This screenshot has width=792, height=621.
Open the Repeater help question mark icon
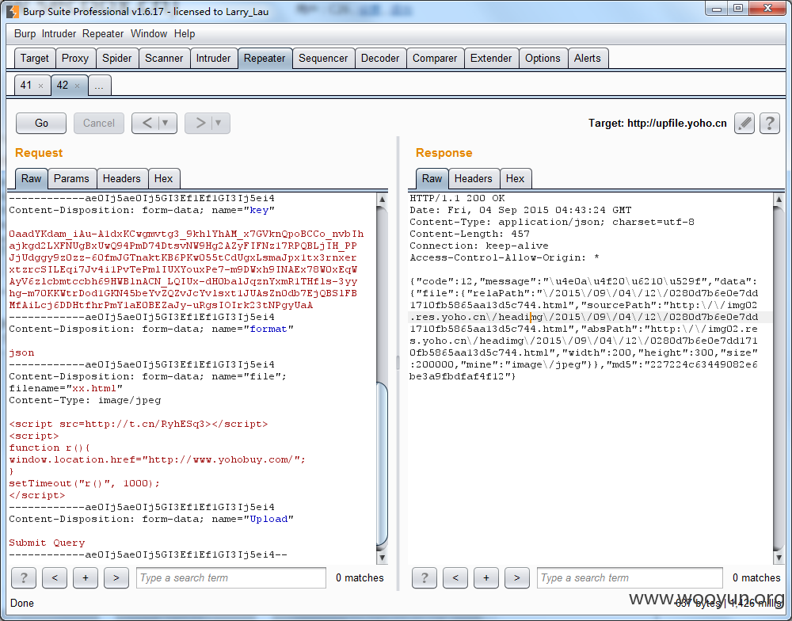click(769, 124)
